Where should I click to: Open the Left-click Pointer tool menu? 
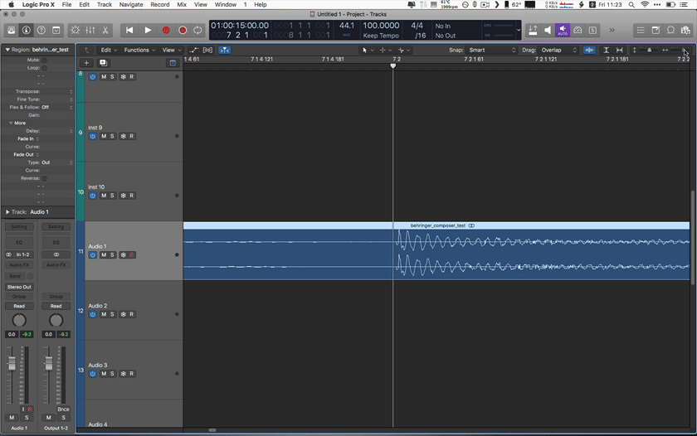(368, 51)
